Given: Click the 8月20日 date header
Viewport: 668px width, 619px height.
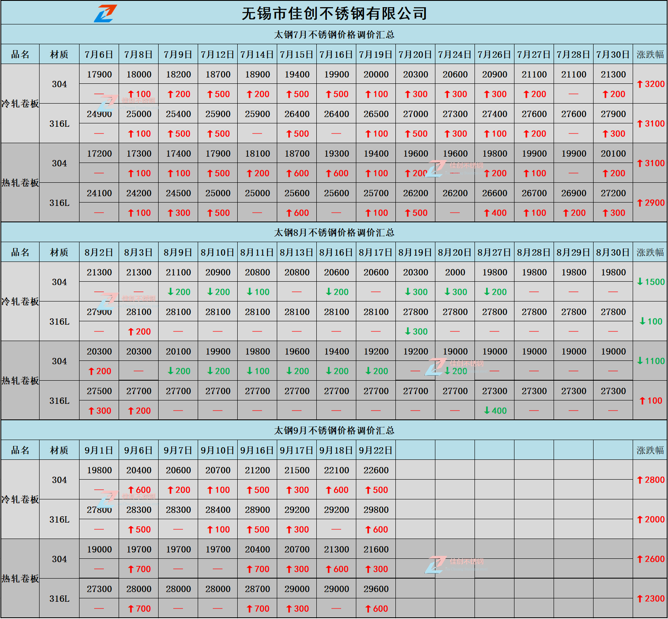Looking at the screenshot, I should pos(455,252).
